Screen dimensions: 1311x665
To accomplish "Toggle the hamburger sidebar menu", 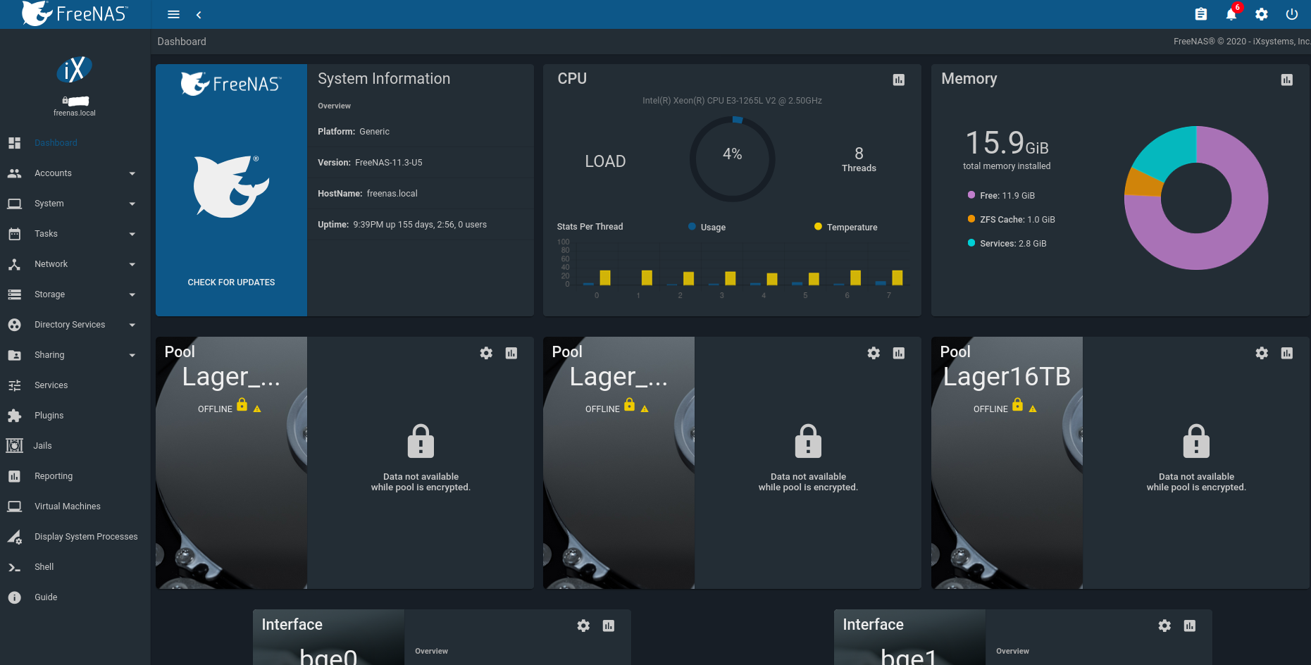I will tap(173, 14).
